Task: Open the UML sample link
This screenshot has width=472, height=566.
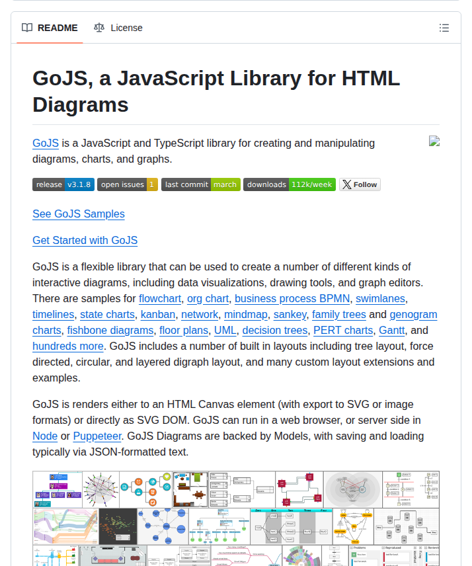Action: pyautogui.click(x=225, y=331)
